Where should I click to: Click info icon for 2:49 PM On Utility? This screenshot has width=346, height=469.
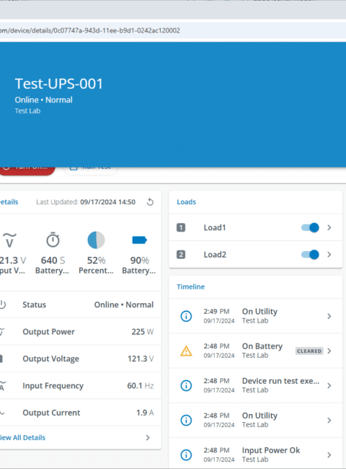186,316
